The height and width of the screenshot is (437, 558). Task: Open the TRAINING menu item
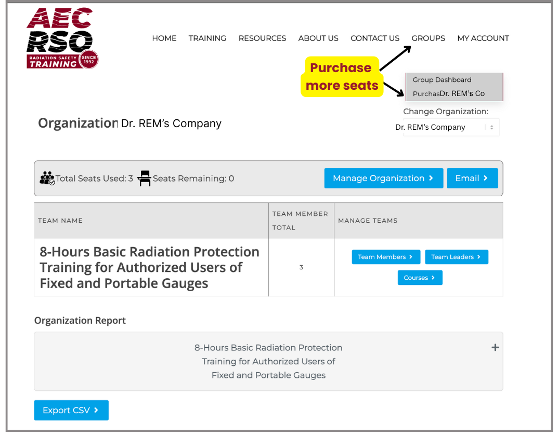(x=207, y=38)
